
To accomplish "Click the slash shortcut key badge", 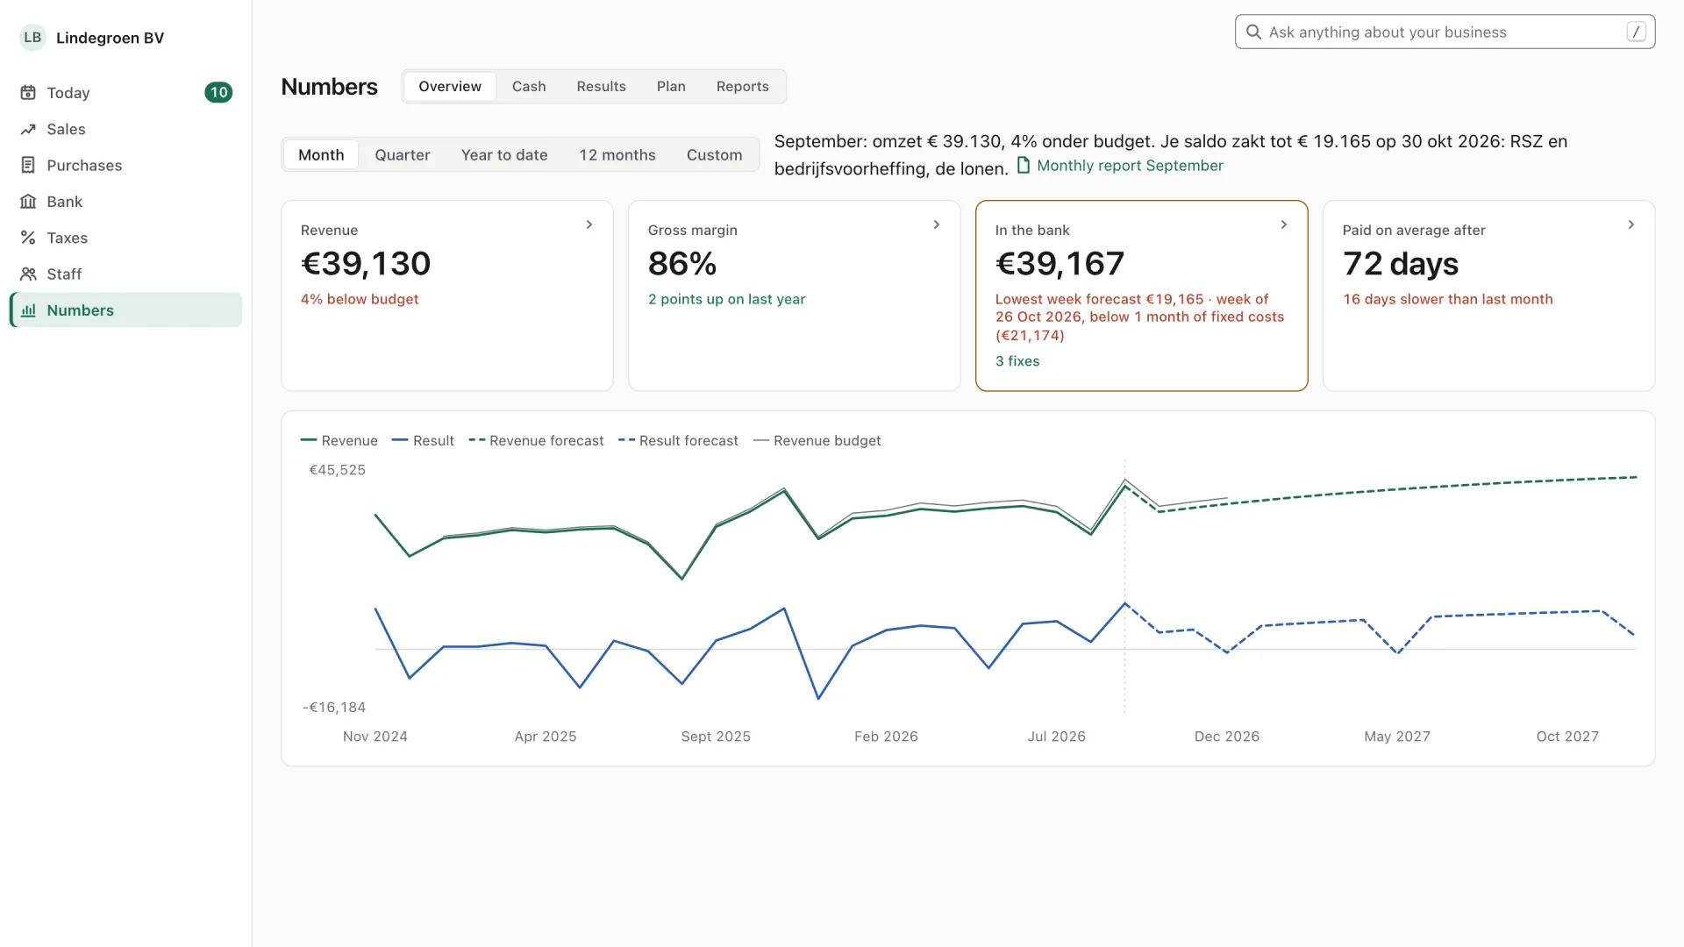I will point(1636,32).
